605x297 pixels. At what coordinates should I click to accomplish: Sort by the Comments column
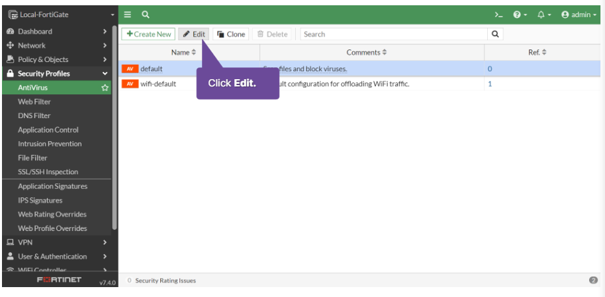(367, 52)
